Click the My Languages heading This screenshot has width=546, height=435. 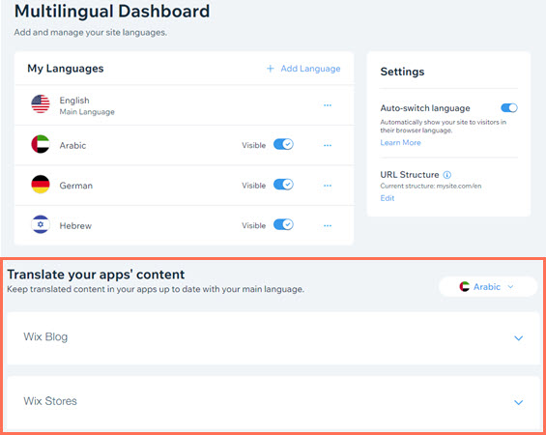pos(66,69)
